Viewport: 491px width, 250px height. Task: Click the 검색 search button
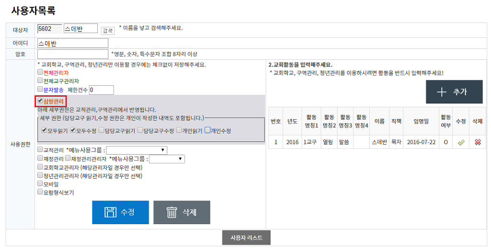[107, 30]
